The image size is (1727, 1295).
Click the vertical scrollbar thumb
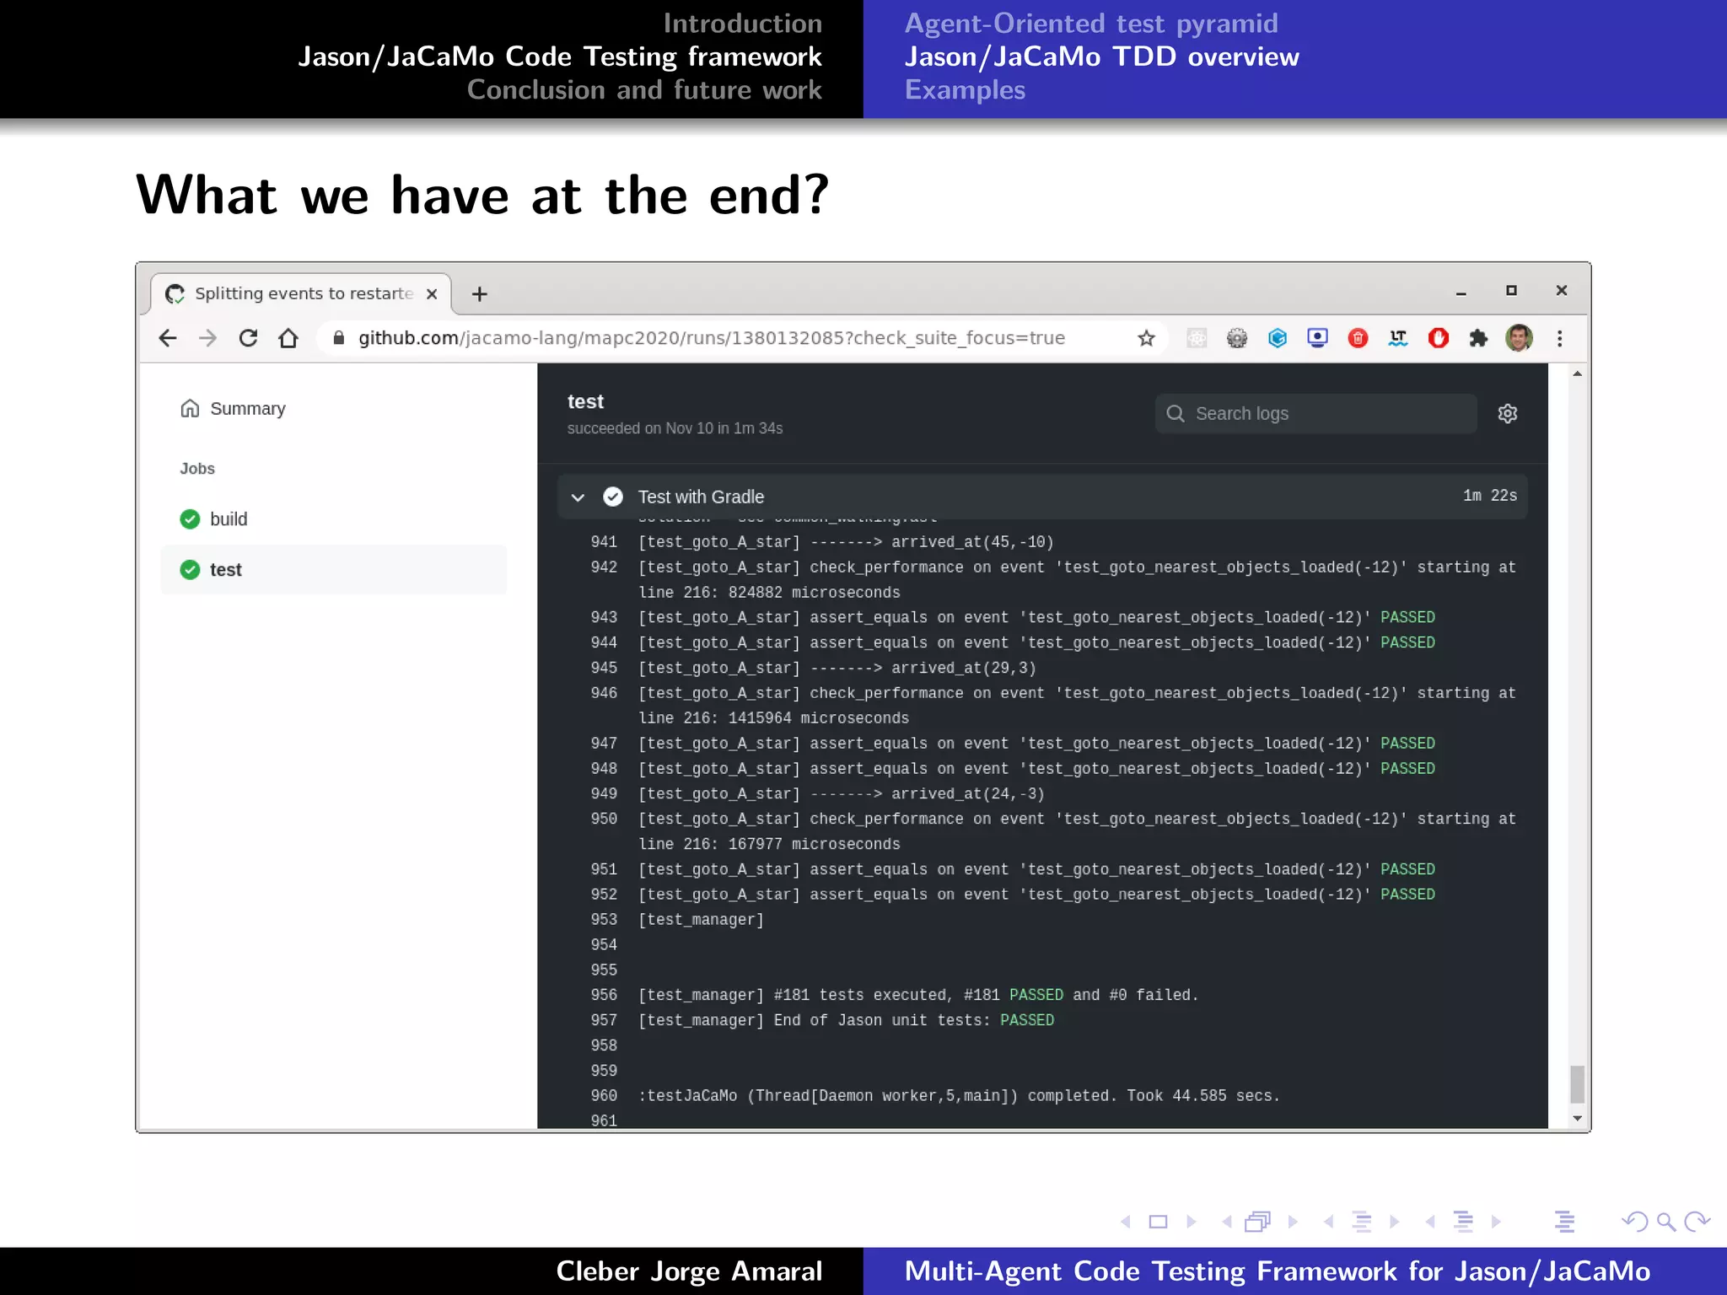1577,1083
